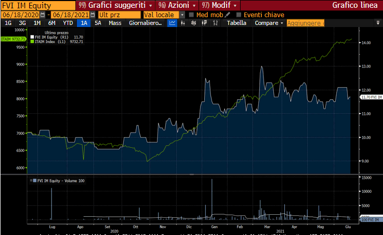Click the line chart type icon
The height and width of the screenshot is (235, 383).
[173, 23]
